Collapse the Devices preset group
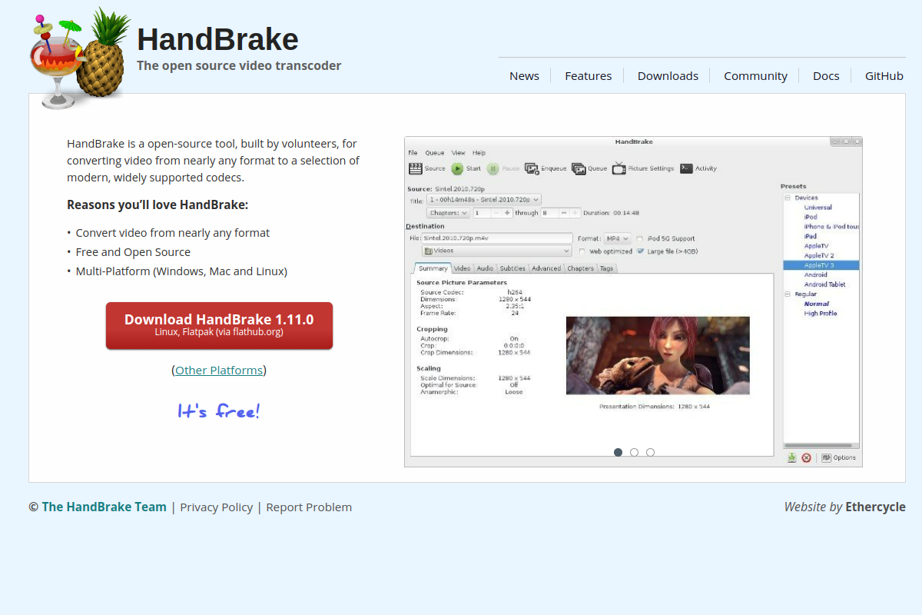The width and height of the screenshot is (922, 615). (786, 197)
